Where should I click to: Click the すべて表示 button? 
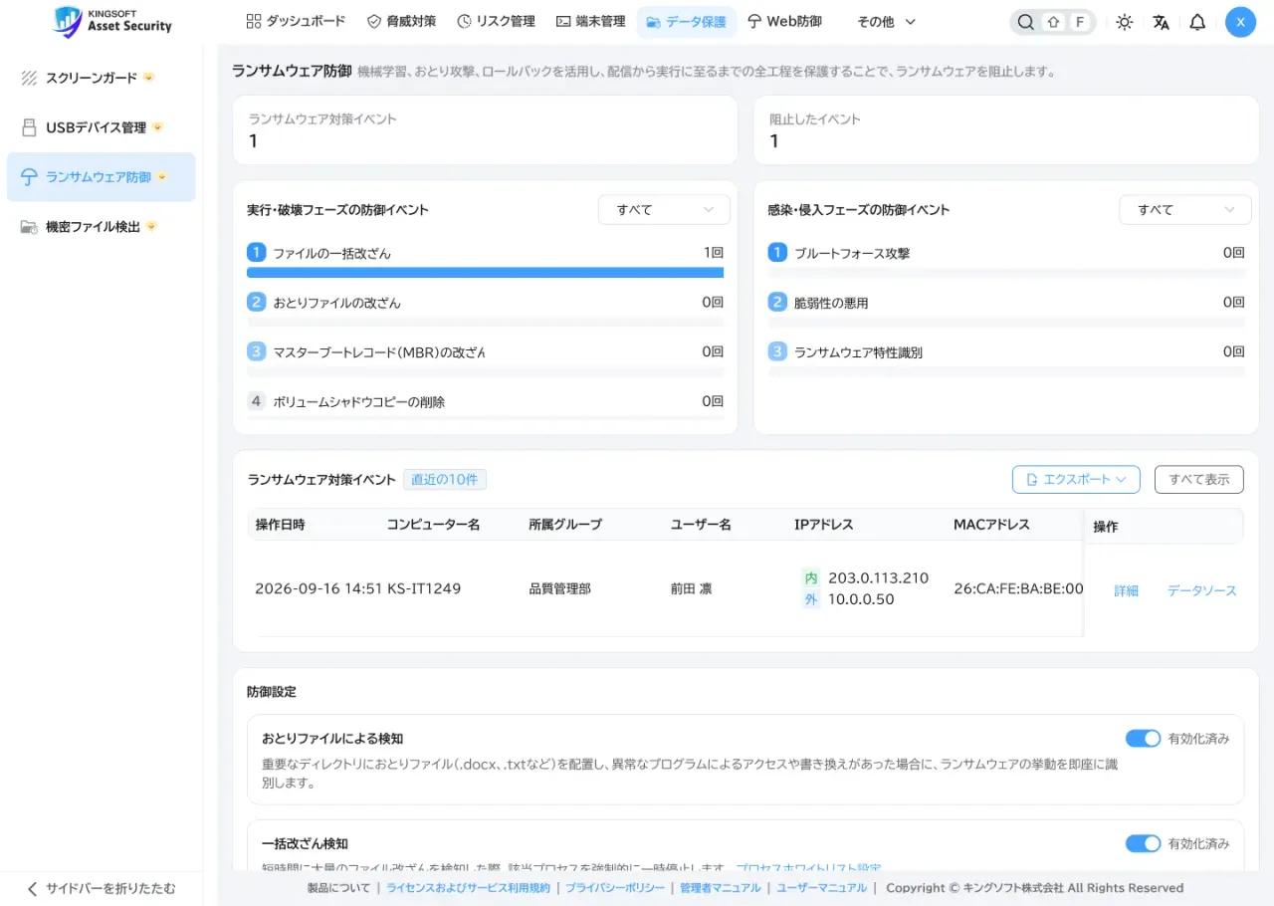pos(1198,479)
